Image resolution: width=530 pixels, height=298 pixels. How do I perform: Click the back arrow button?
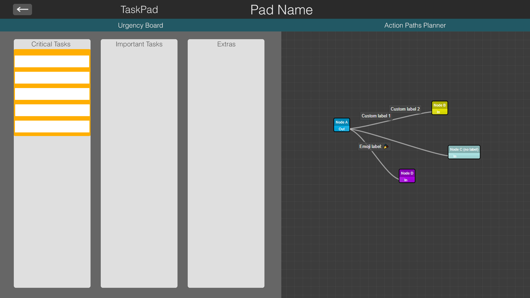coord(22,10)
